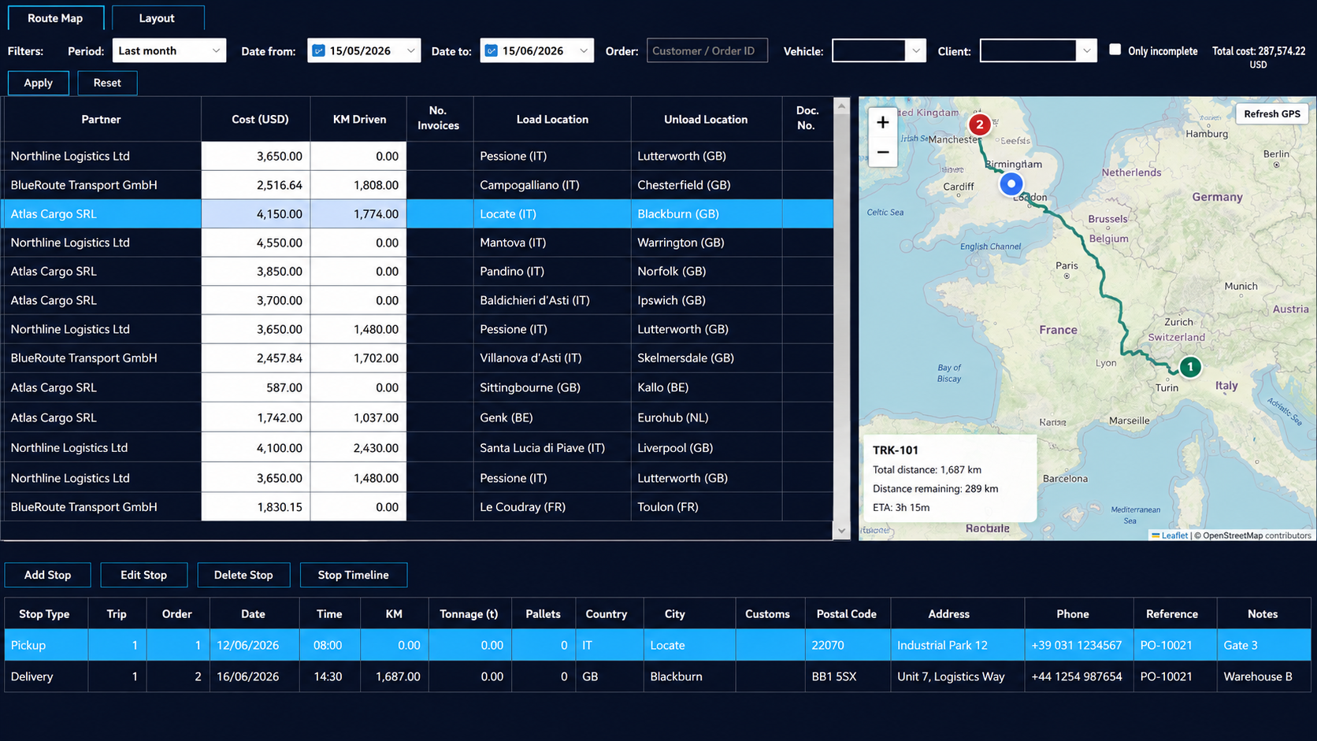Click the Postal Code column header
Image resolution: width=1317 pixels, height=741 pixels.
coord(847,613)
